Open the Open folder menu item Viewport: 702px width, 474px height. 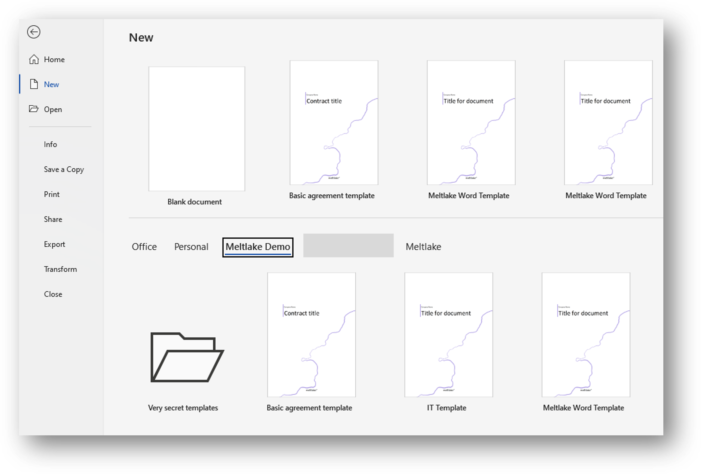pos(53,109)
